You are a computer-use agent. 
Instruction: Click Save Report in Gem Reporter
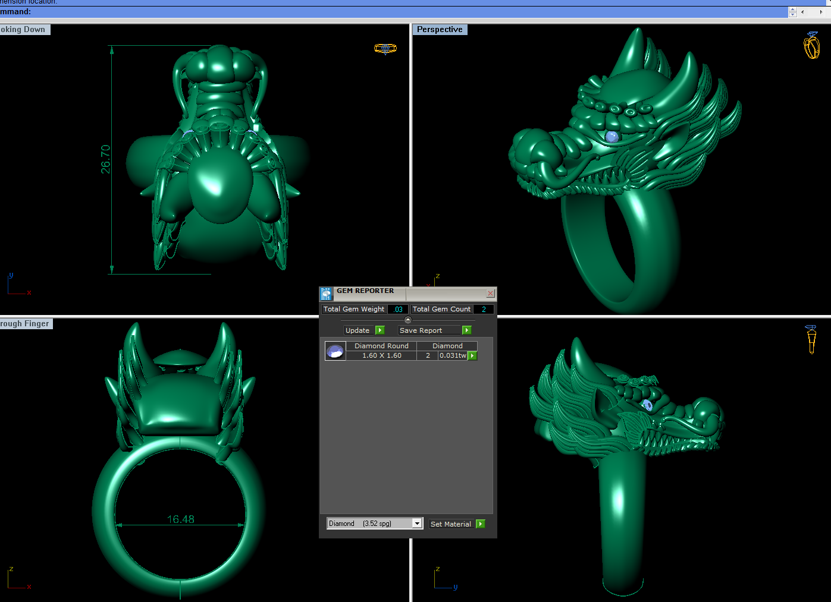click(x=429, y=330)
